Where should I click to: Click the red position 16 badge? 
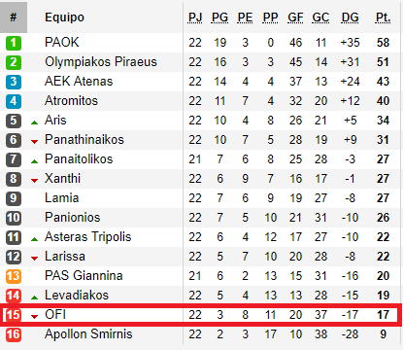click(14, 334)
